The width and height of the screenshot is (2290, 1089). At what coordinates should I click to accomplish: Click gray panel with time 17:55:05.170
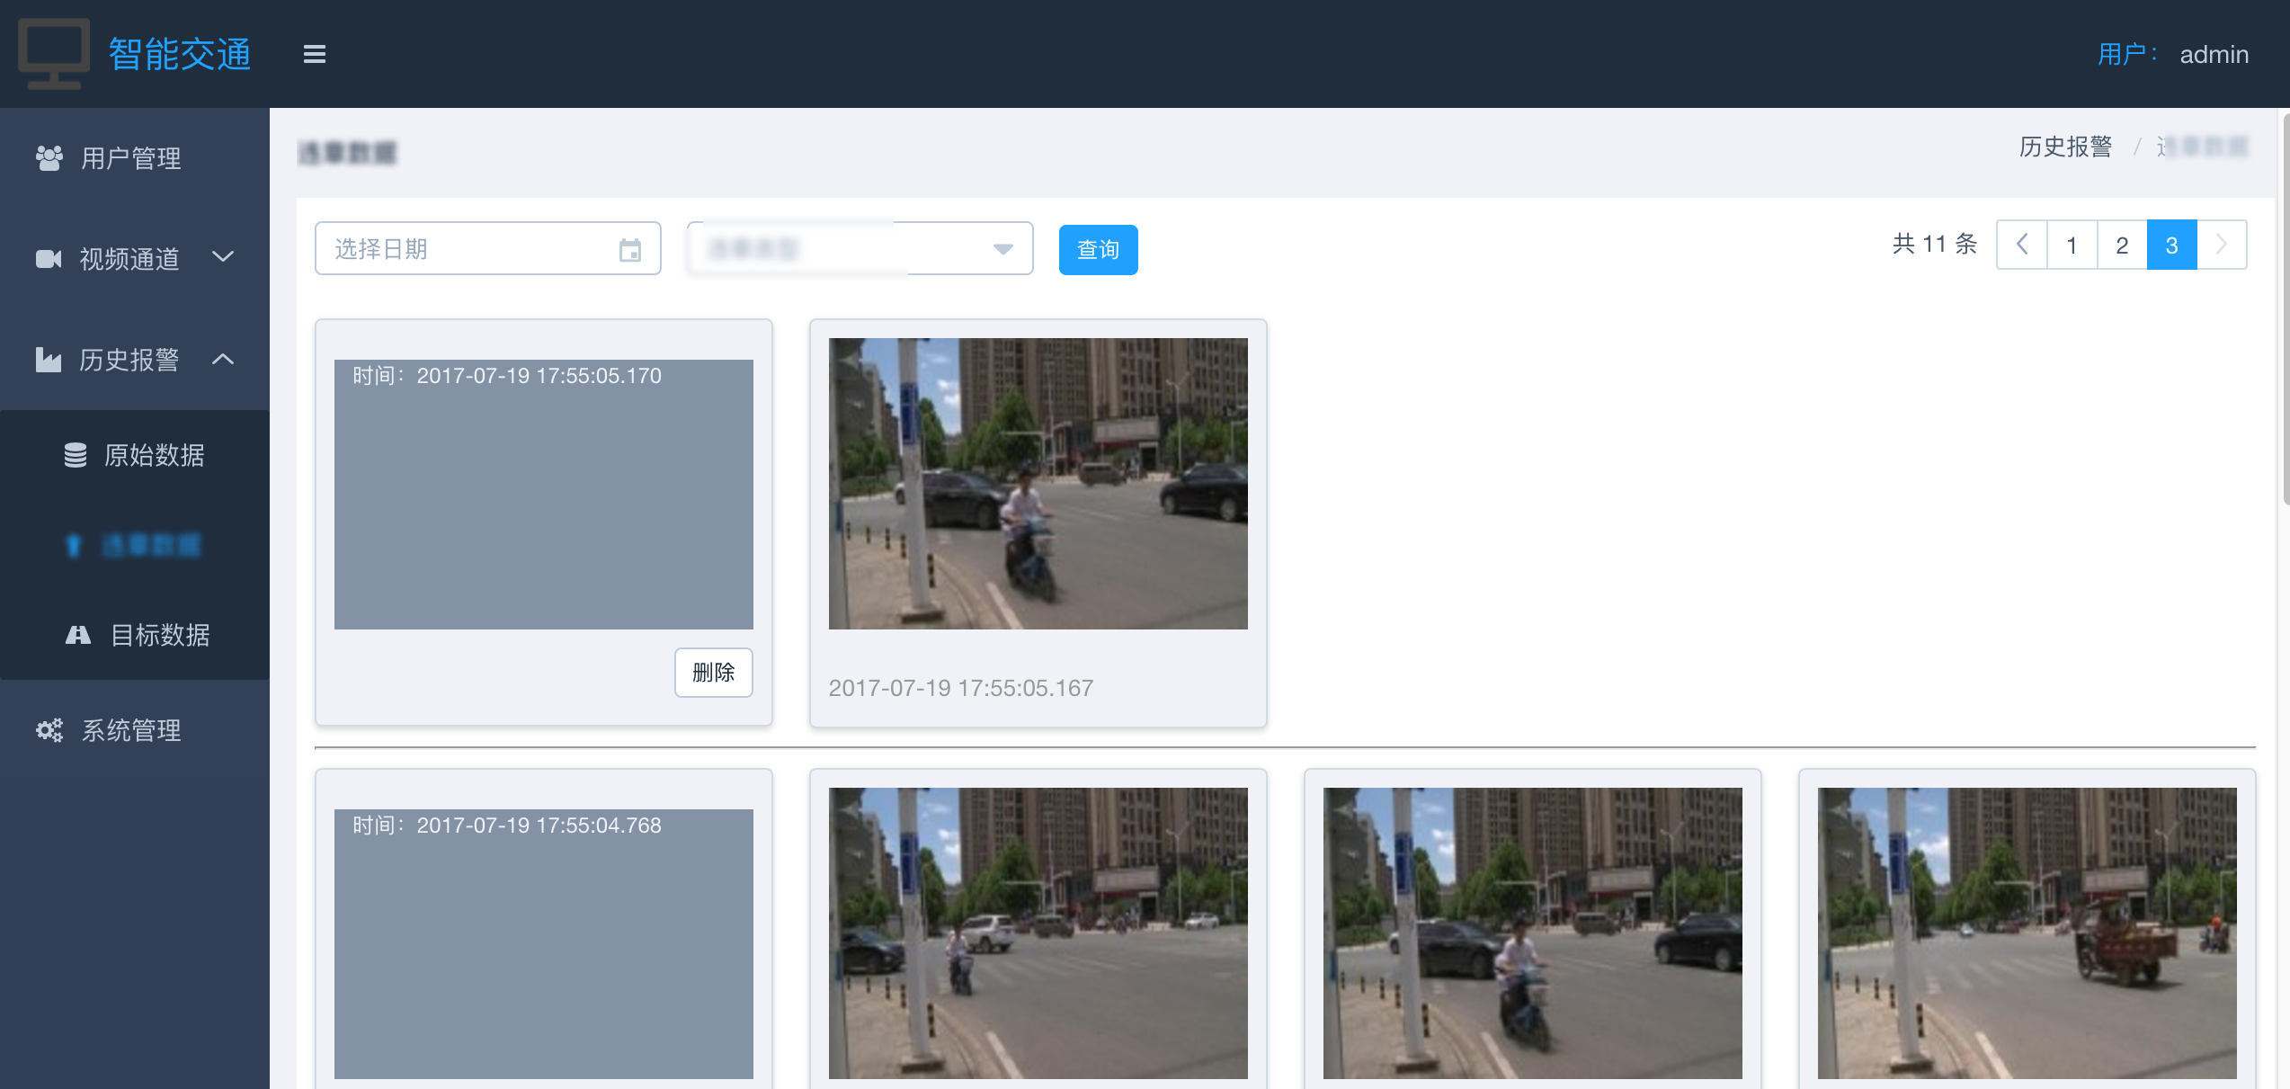tap(543, 495)
